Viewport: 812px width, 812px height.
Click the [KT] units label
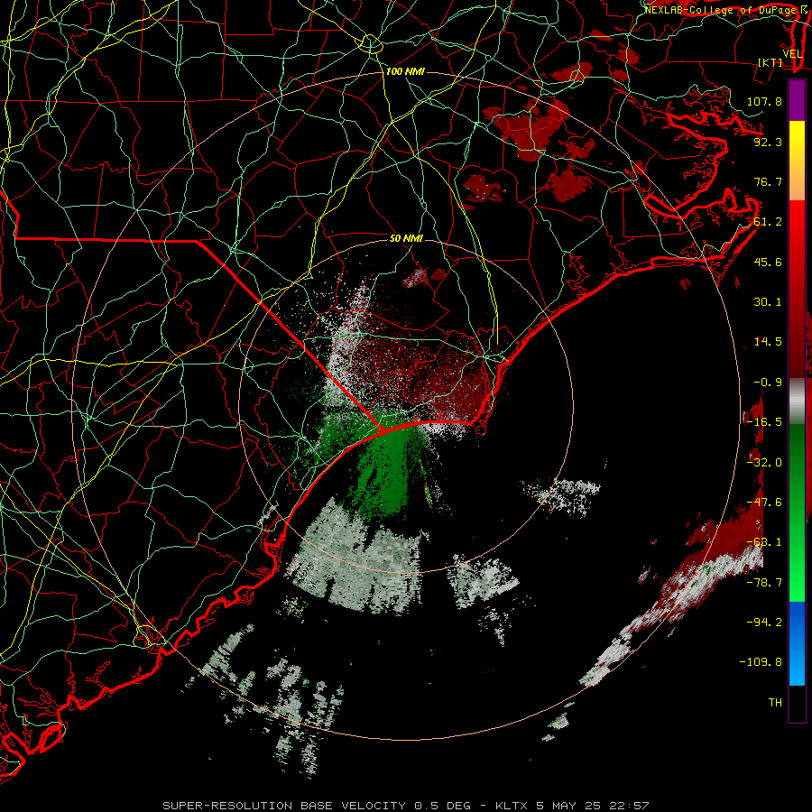[770, 62]
